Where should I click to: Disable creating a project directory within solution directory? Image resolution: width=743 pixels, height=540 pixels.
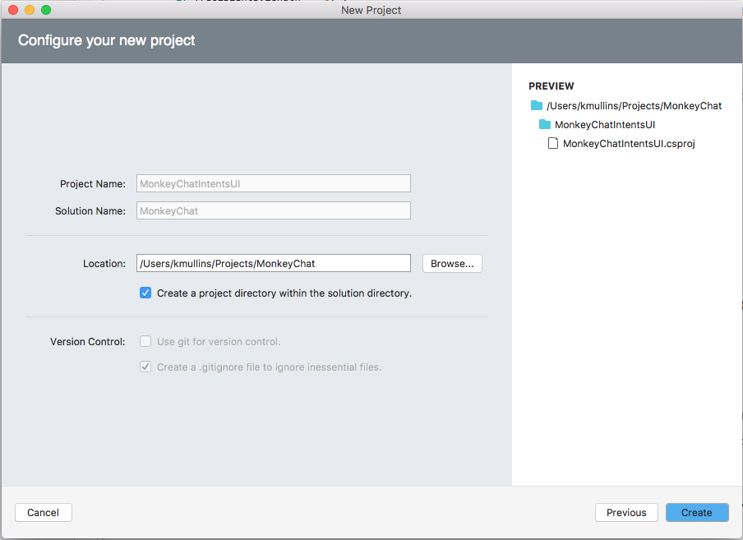145,293
